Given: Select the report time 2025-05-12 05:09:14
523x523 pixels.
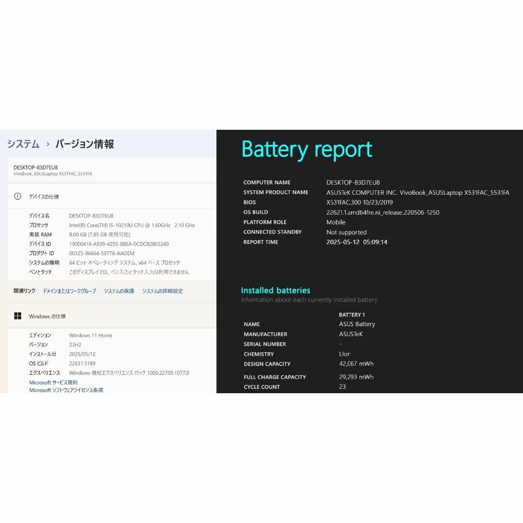Looking at the screenshot, I should (x=357, y=242).
